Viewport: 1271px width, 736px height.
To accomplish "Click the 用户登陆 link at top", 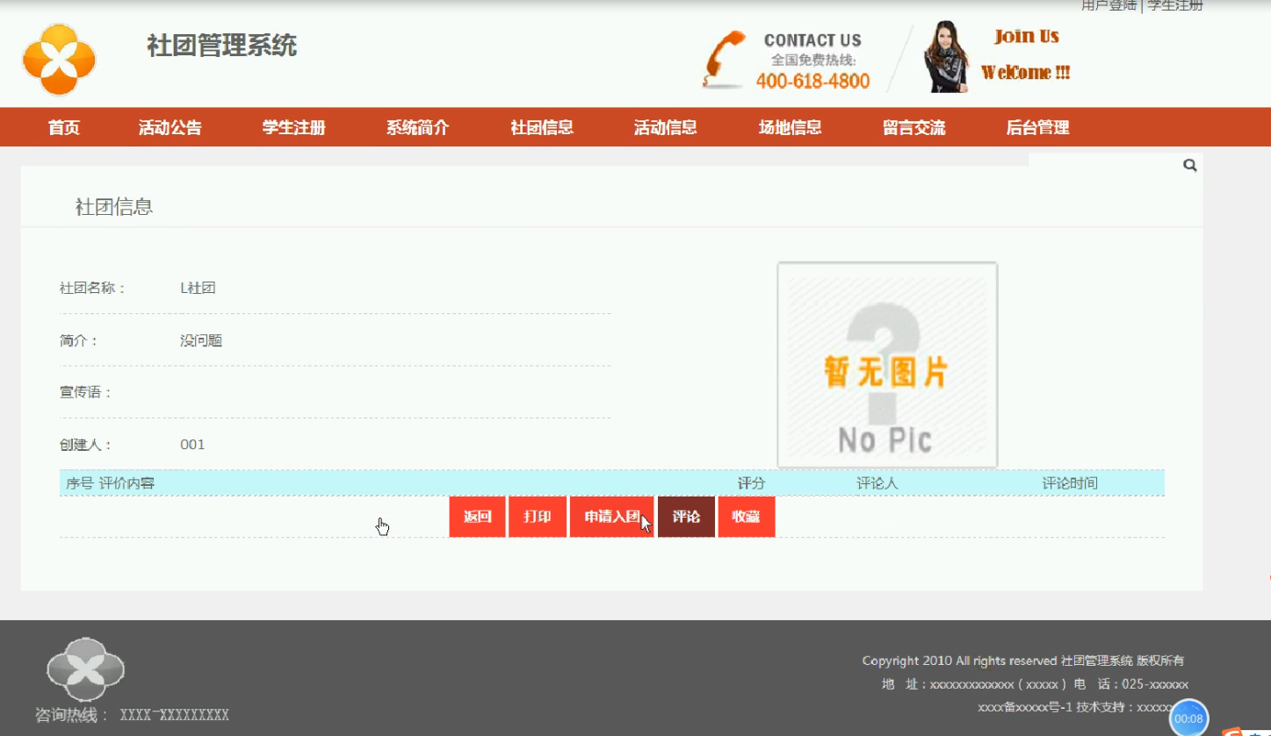I will (x=1109, y=5).
